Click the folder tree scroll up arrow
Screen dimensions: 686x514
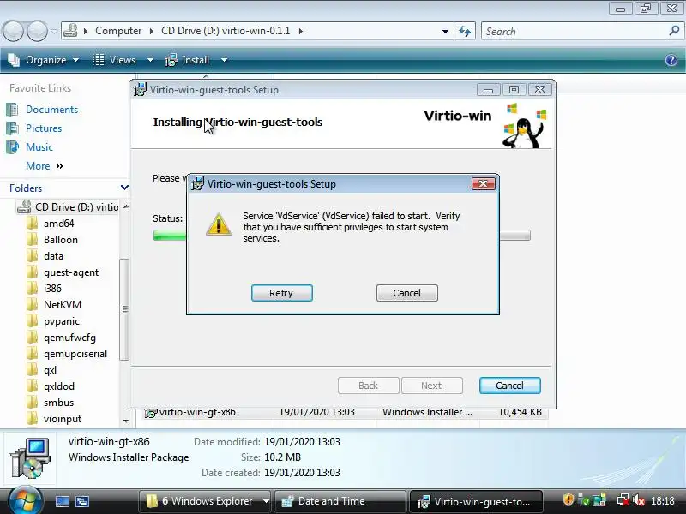[x=125, y=206]
